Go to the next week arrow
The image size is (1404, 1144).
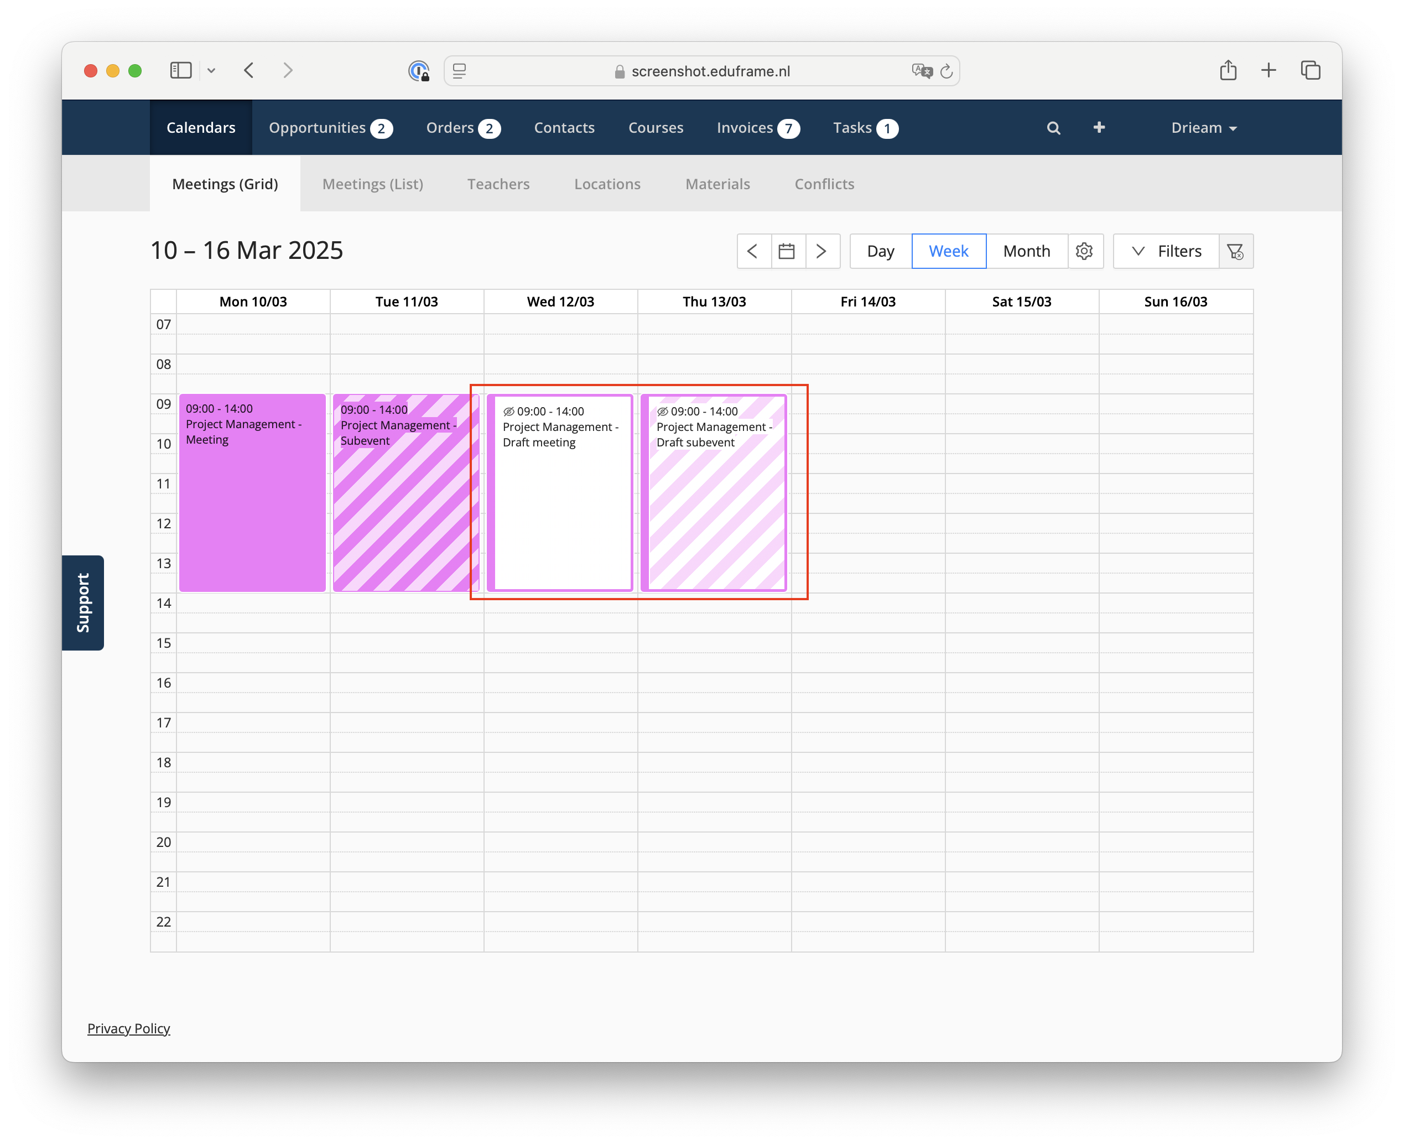[822, 251]
